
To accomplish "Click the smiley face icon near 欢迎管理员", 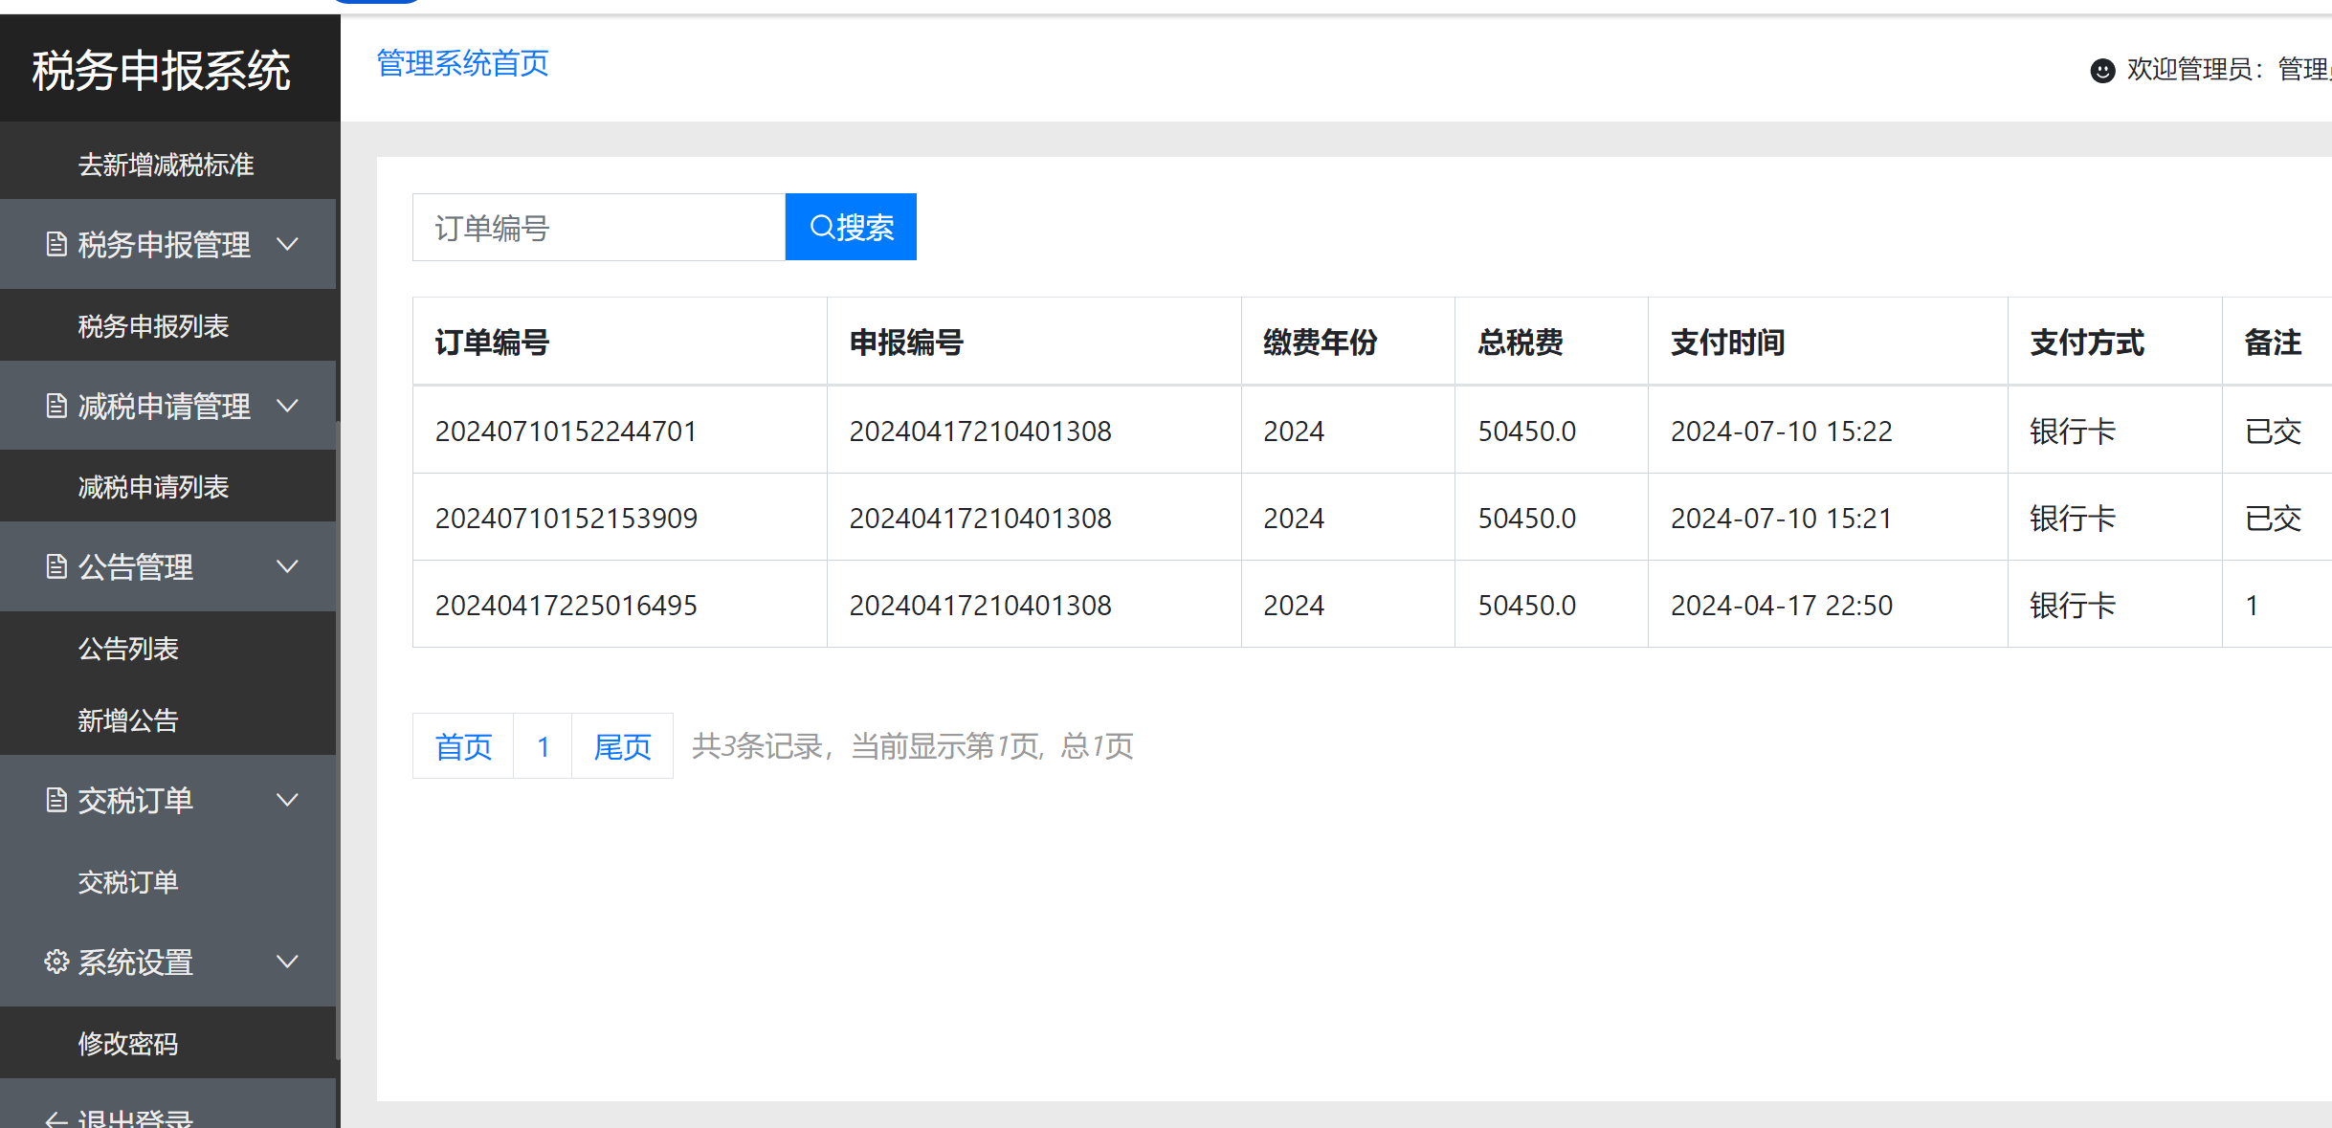I will coord(2102,71).
